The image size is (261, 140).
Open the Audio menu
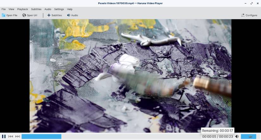click(48, 9)
